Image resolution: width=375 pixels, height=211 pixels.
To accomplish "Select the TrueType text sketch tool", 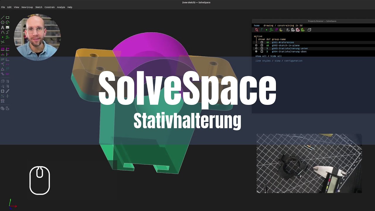I will (x=3, y=27).
